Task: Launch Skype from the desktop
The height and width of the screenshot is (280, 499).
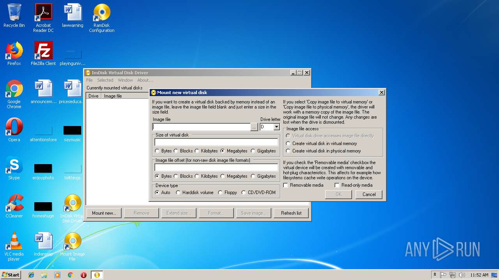Action: 14,168
